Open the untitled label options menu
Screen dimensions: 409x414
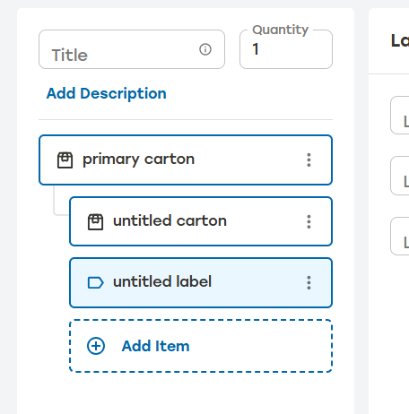click(309, 282)
